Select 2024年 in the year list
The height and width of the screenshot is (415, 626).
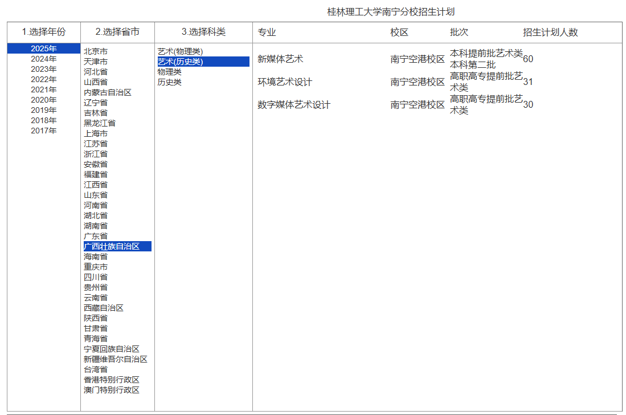coord(44,59)
